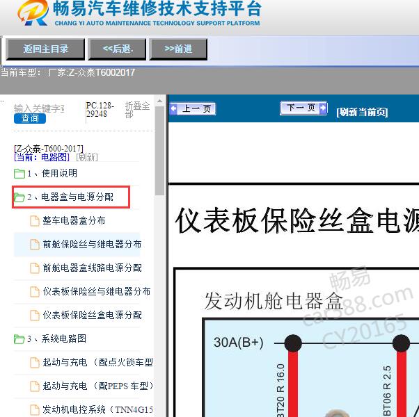This screenshot has height=417, width=419.
Task: Click the PC.128-29248 text
Action: 100,110
